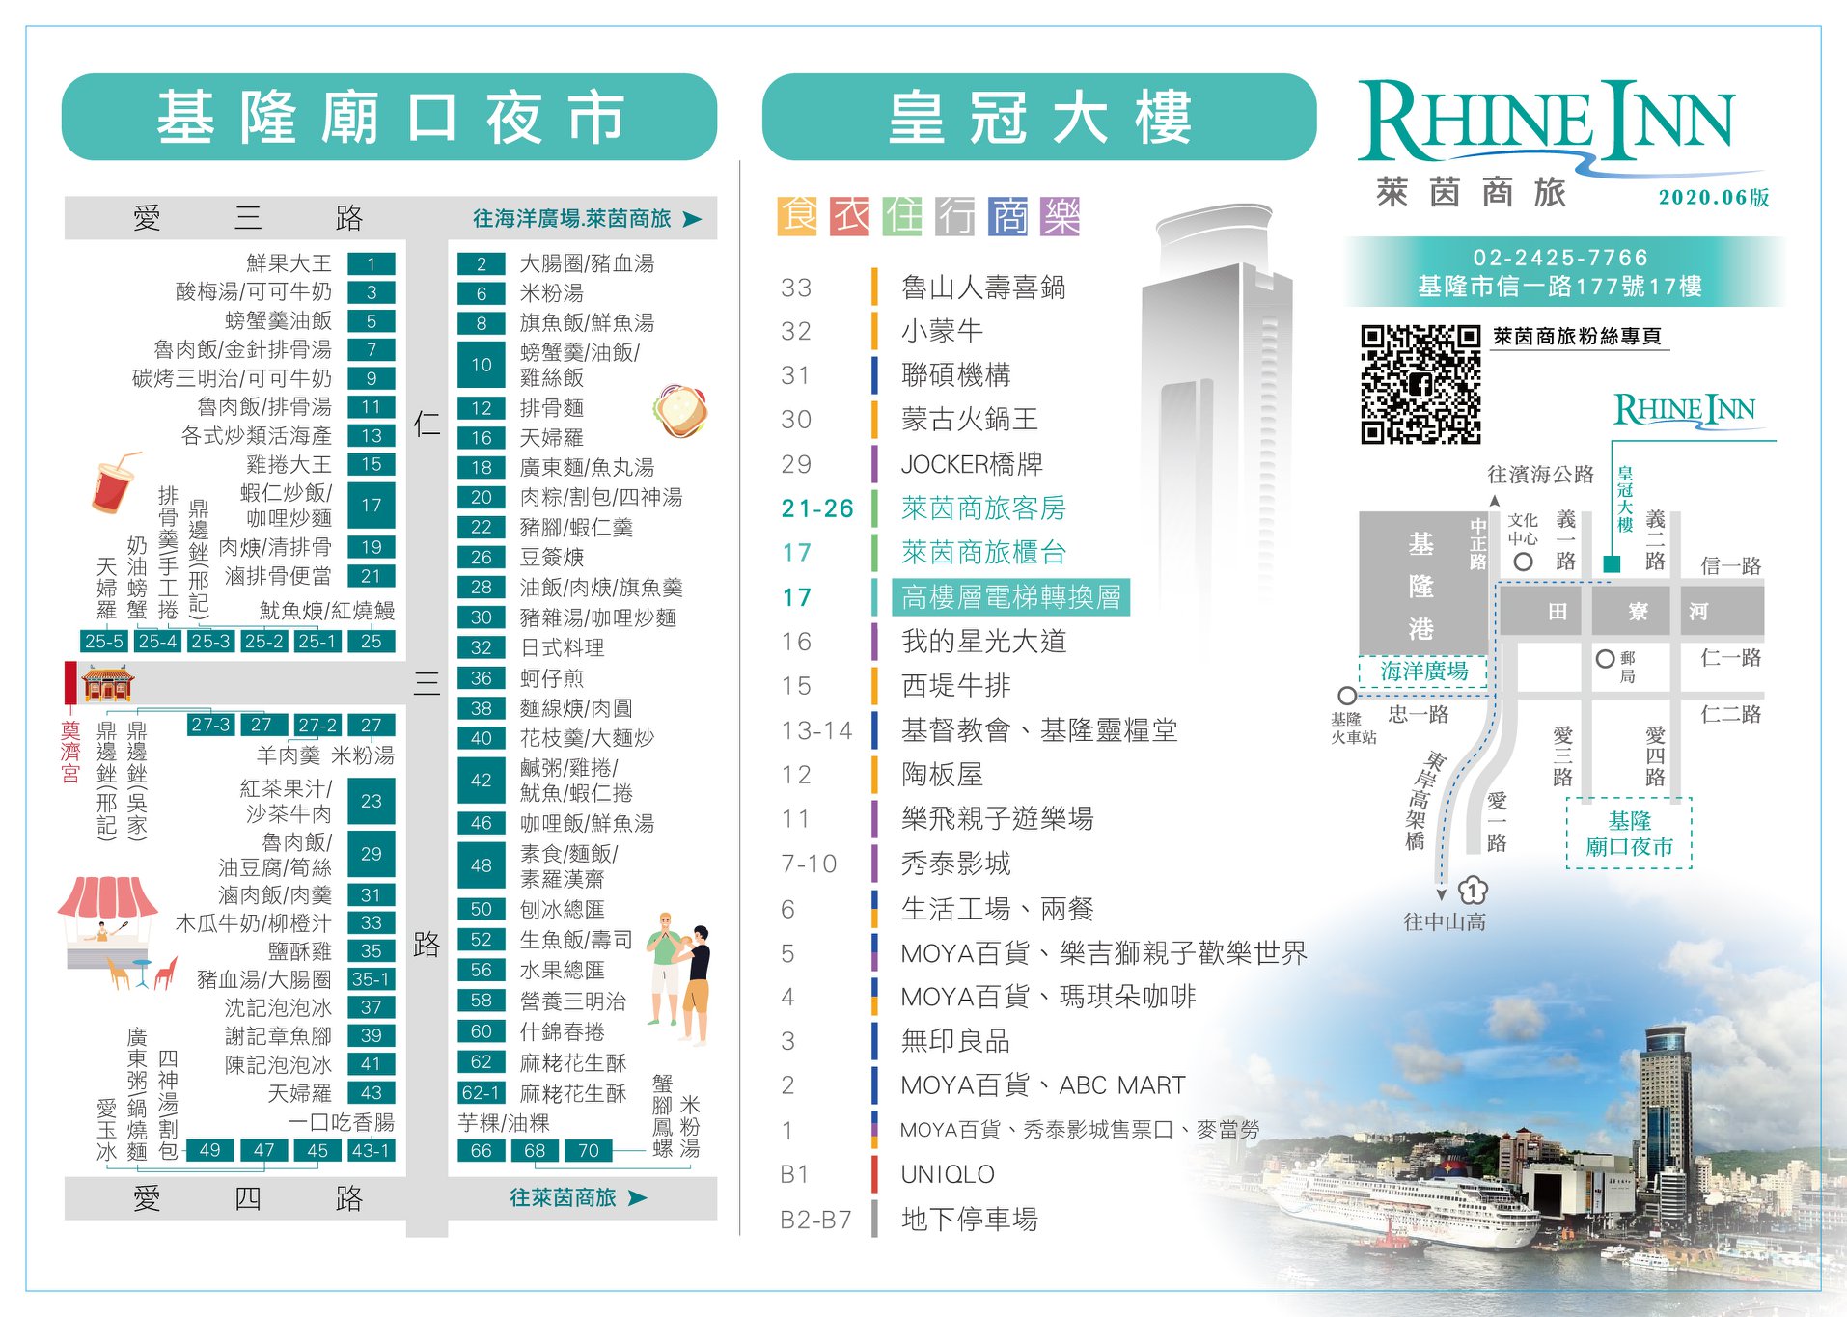Click the 萊茵商旅粉絲專頁 link text
The height and width of the screenshot is (1317, 1847).
click(1577, 336)
